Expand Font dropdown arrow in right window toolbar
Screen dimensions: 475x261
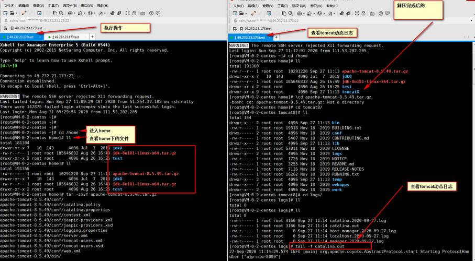[x=335, y=14]
